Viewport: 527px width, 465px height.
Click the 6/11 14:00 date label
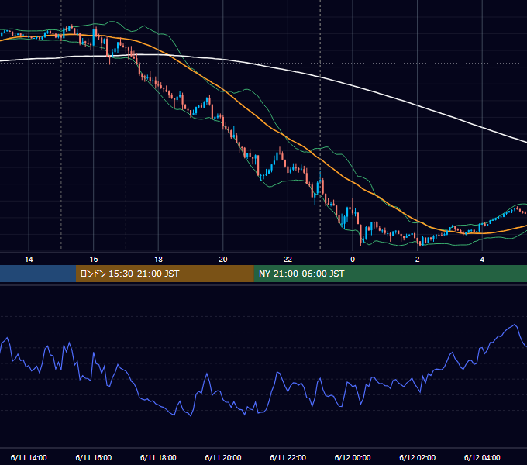click(x=29, y=457)
